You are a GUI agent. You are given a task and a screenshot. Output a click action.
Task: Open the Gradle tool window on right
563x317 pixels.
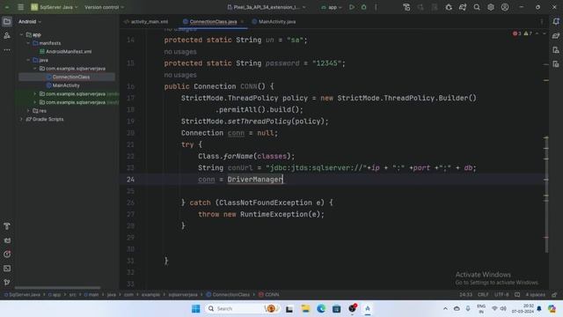tap(556, 35)
